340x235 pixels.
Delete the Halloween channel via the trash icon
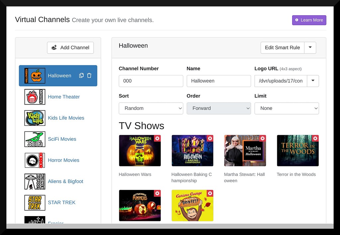89,75
